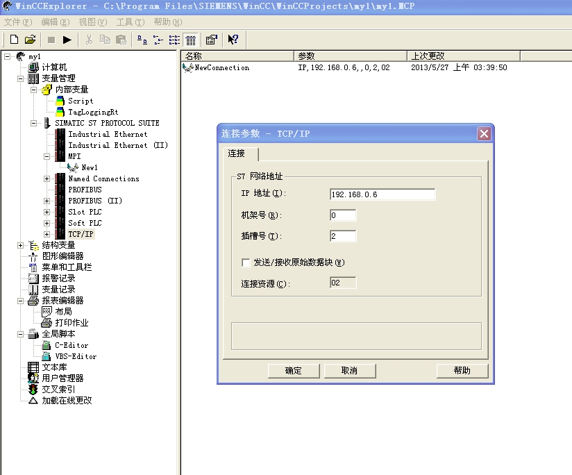The image size is (572, 475).
Task: Expand the TCP/IP channel unit node
Action: (47, 234)
